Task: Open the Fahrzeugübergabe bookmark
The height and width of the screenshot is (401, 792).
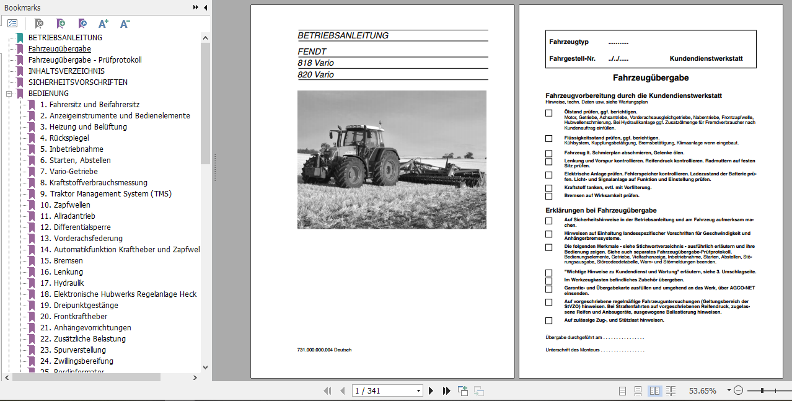Action: (59, 48)
